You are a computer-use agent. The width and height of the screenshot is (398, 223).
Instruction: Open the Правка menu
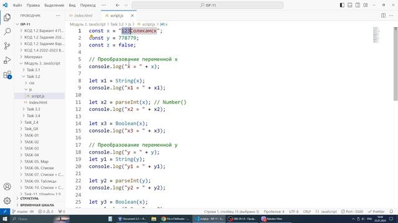[33, 5]
